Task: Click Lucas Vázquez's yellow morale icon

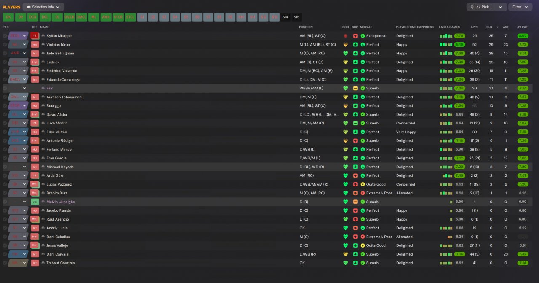Action: pyautogui.click(x=363, y=184)
